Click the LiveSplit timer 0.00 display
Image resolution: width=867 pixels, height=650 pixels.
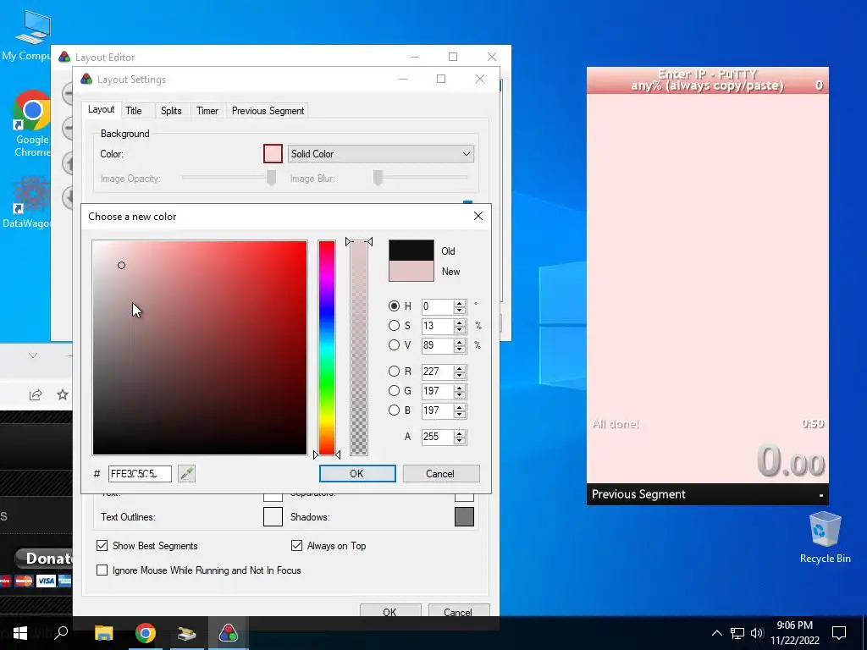pos(791,460)
